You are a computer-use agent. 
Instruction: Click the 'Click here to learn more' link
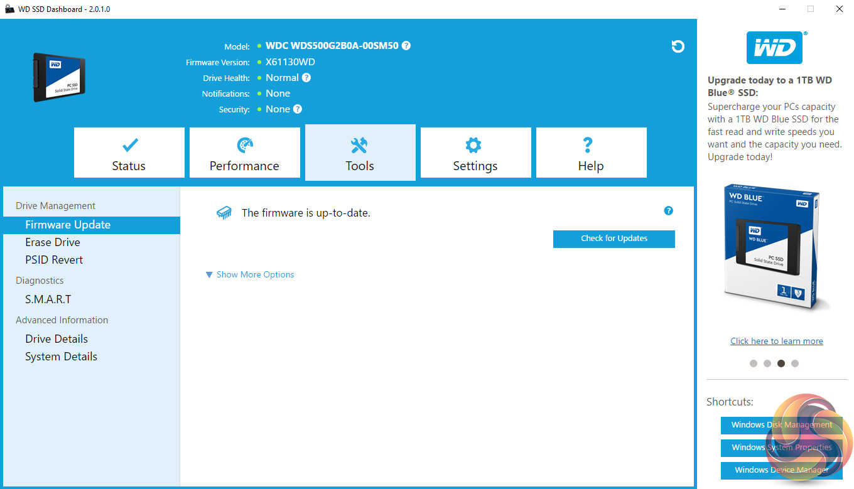point(777,341)
